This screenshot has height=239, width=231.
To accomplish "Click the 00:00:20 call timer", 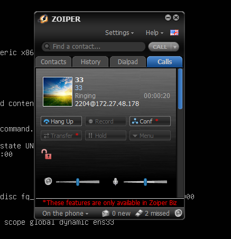I will [x=157, y=96].
